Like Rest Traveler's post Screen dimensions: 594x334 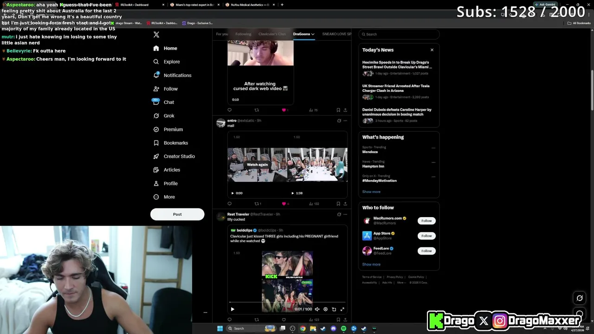pyautogui.click(x=284, y=320)
